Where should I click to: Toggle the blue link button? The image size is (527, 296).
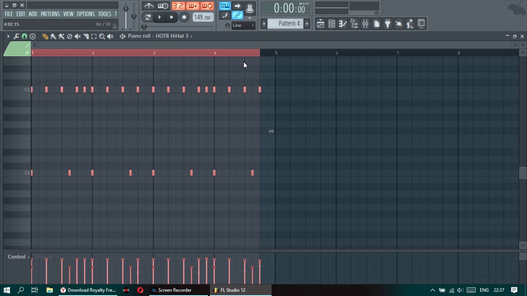click(237, 16)
